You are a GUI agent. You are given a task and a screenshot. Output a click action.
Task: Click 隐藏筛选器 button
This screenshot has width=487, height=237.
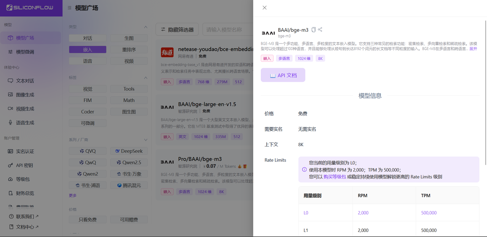[177, 29]
